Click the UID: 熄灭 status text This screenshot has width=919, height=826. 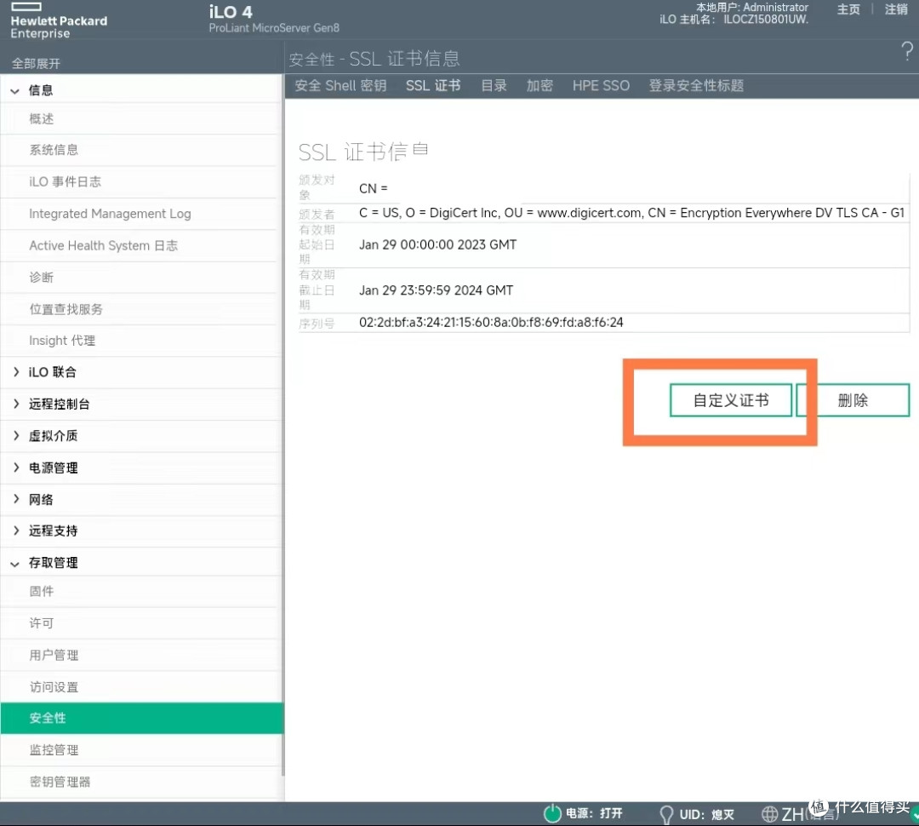(707, 814)
